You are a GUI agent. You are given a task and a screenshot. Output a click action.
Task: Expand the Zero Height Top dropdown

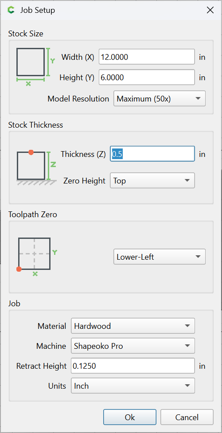point(152,180)
